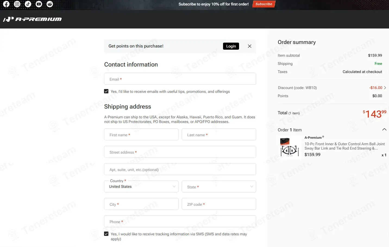Click the 'x 1' product quantity

[384, 155]
